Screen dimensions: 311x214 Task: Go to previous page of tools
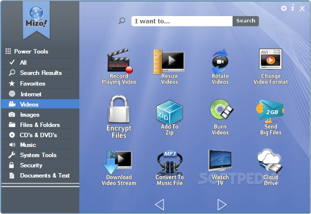[x=160, y=204]
